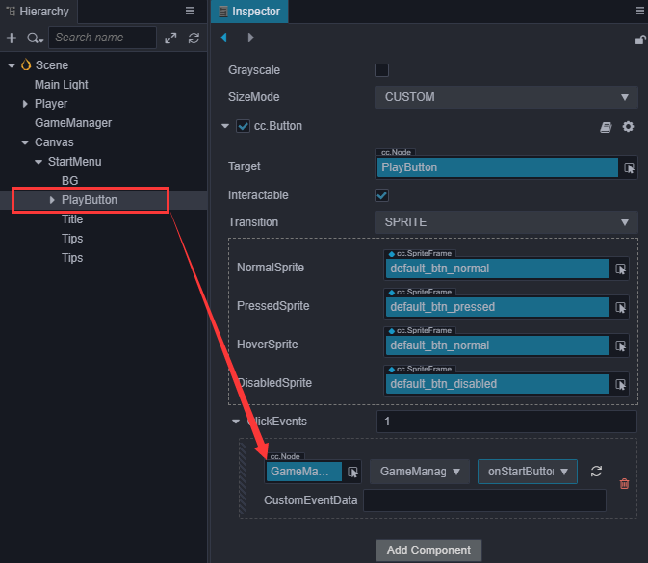This screenshot has width=648, height=563.
Task: Click the expand/collapse all nodes icon
Action: point(171,38)
